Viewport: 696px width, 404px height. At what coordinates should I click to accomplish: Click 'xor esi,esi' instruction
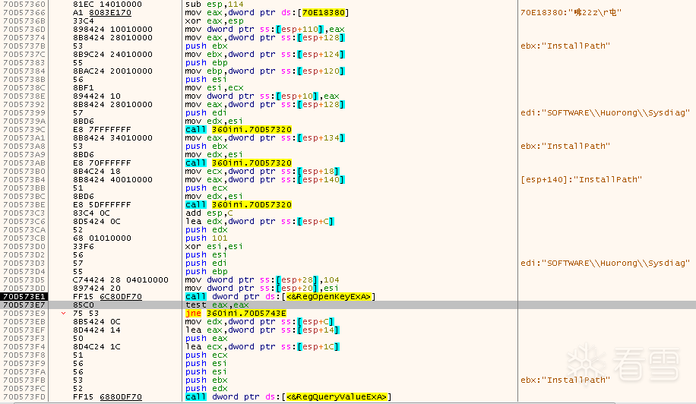click(x=214, y=247)
